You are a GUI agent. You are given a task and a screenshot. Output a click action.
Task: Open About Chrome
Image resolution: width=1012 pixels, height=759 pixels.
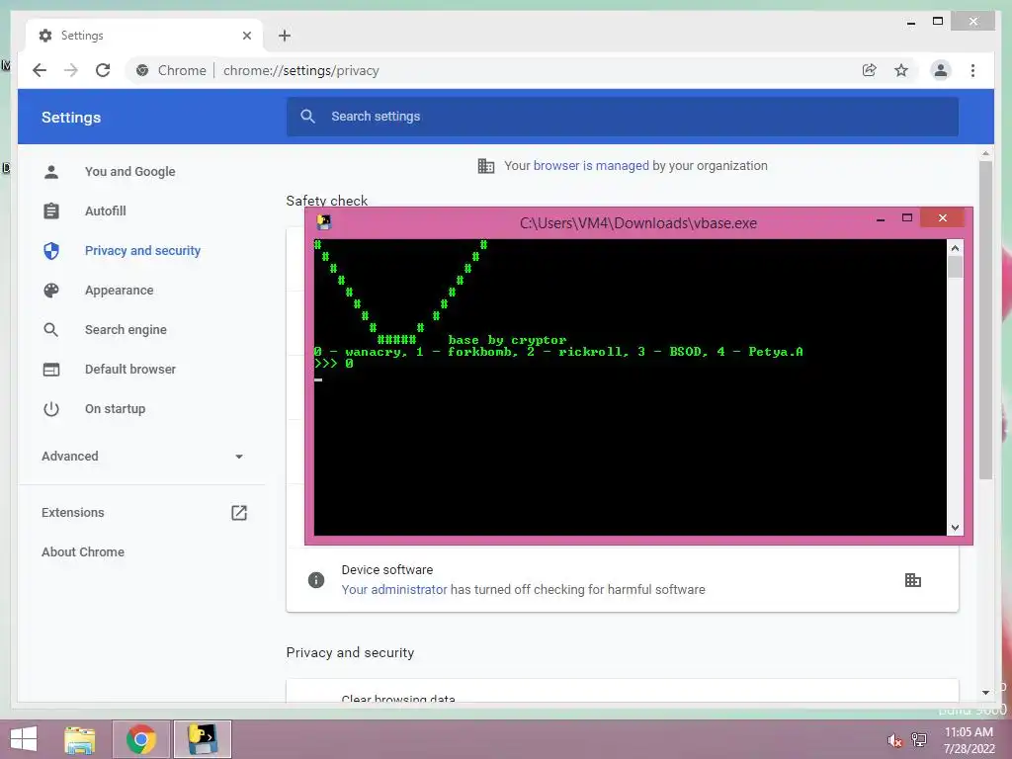click(83, 551)
